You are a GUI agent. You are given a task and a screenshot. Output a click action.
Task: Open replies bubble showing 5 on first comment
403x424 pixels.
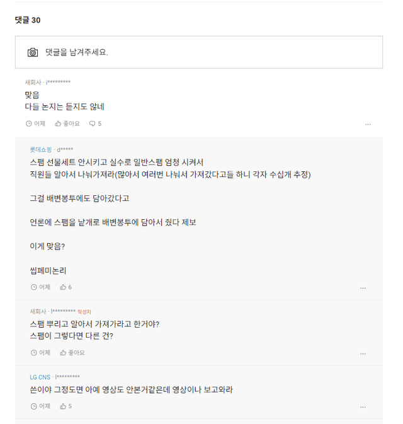tap(95, 123)
